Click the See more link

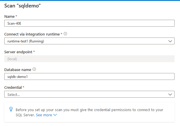point(44,115)
